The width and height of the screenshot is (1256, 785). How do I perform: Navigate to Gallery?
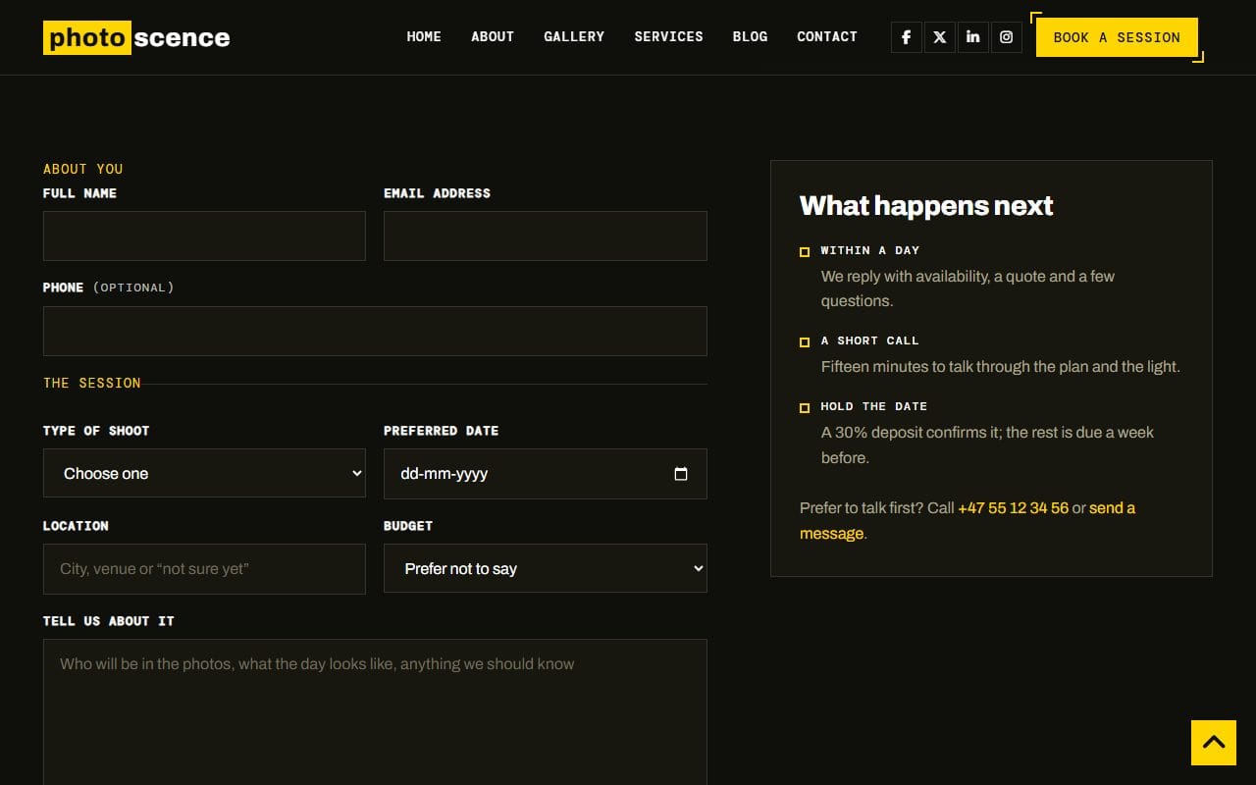point(574,36)
